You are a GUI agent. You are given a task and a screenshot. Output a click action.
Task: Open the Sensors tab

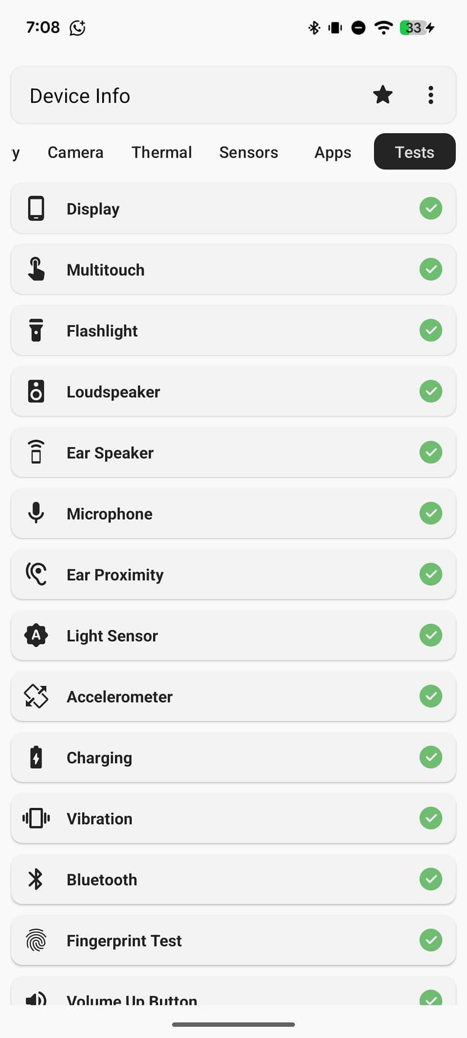[249, 152]
